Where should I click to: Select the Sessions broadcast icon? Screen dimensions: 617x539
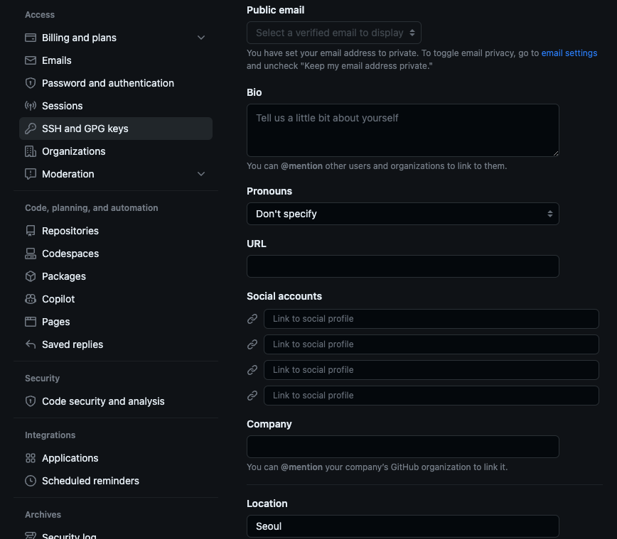[31, 106]
